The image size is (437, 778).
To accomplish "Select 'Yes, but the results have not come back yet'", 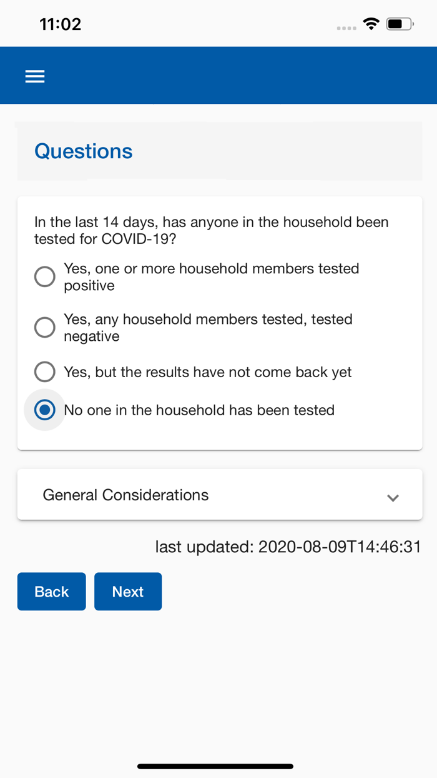I will 44,371.
